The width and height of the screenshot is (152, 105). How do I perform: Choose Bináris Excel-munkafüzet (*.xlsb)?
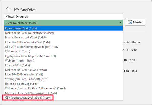click(x=64, y=37)
